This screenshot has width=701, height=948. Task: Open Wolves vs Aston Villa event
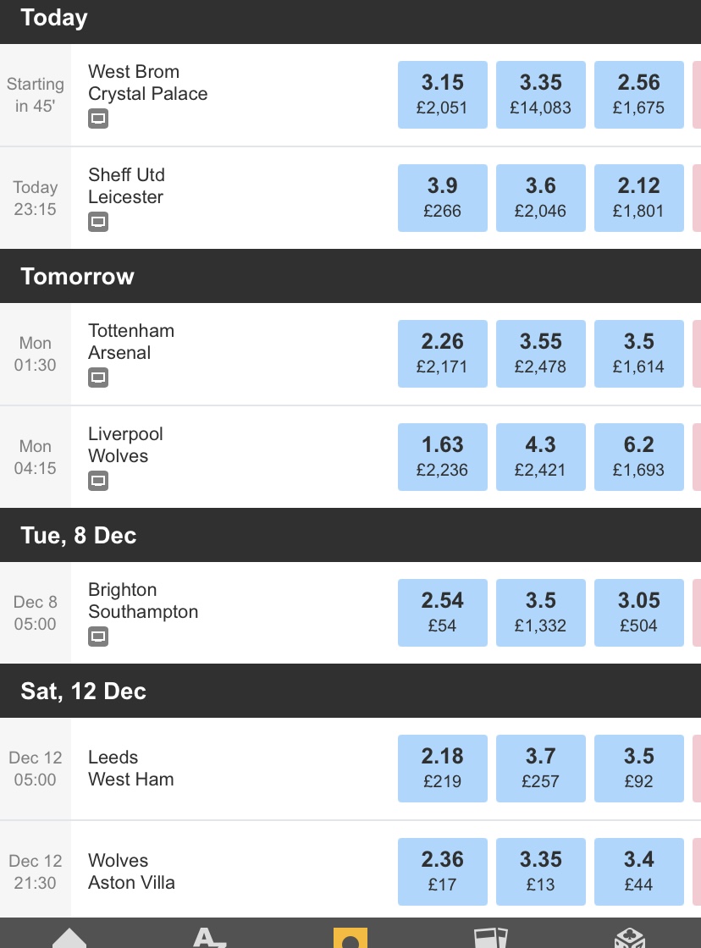point(132,872)
